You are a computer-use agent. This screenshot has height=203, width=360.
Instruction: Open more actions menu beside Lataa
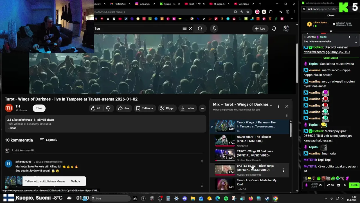coord(202,108)
